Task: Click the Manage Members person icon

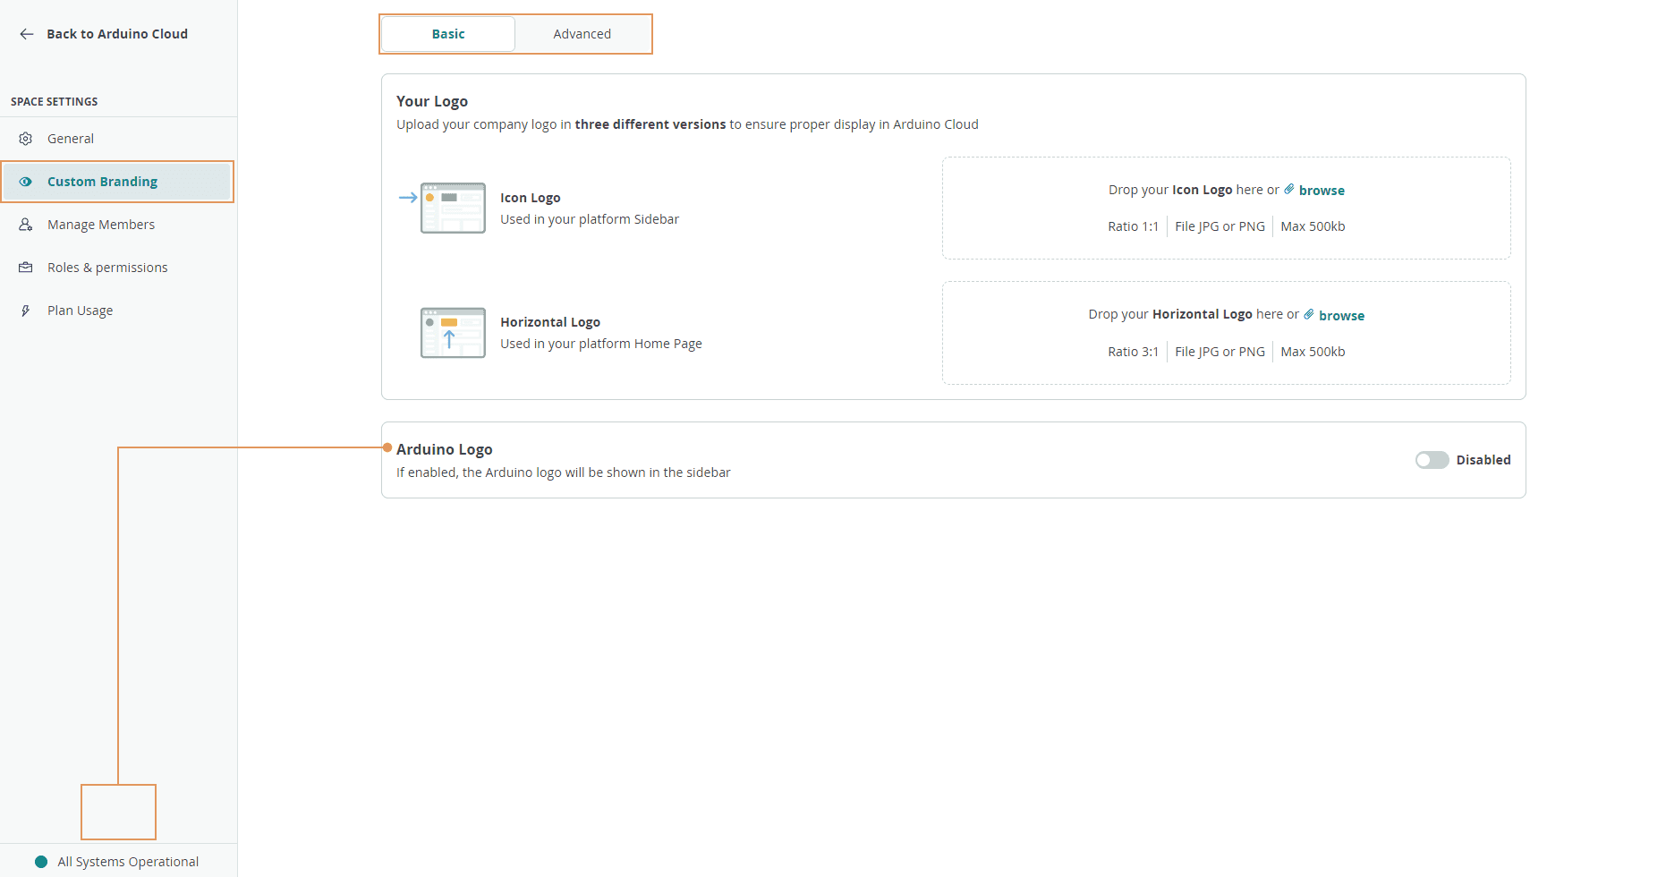Action: click(26, 225)
